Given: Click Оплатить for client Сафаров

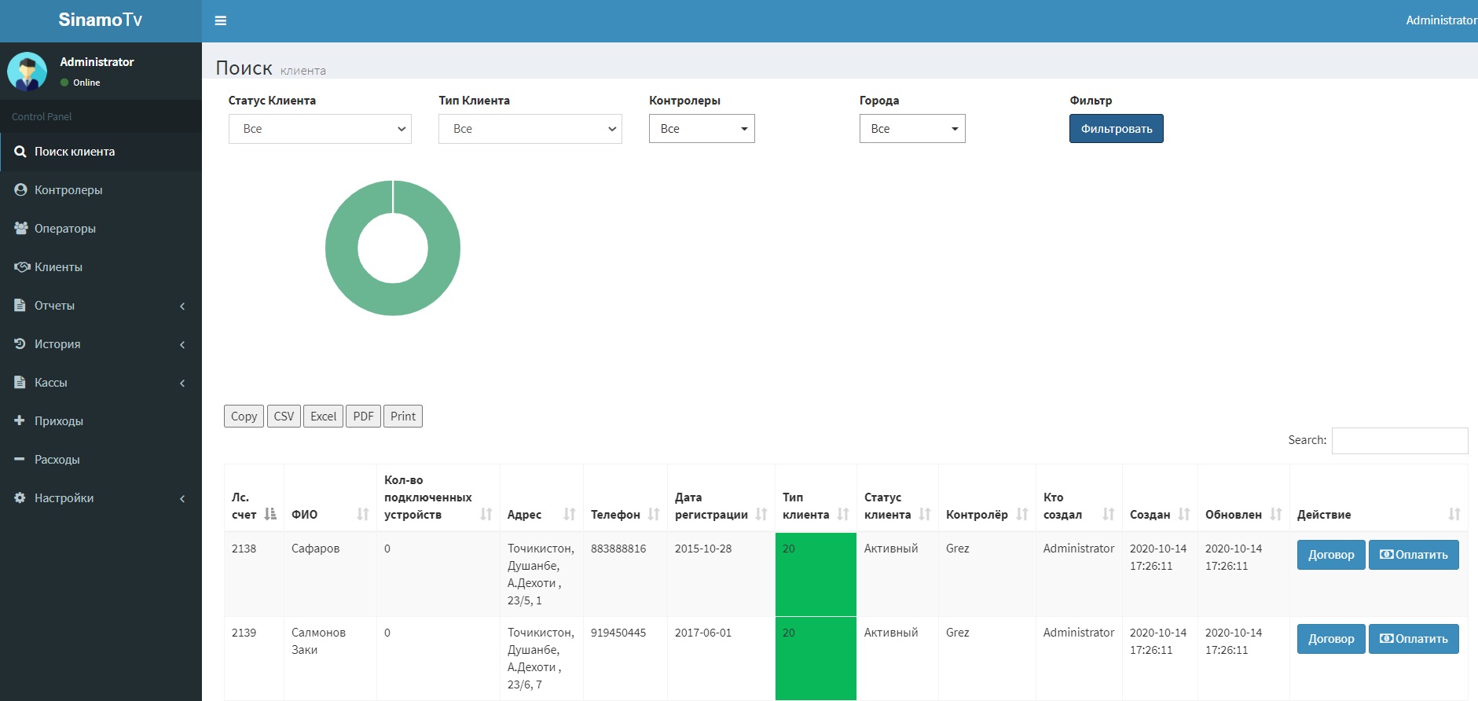Looking at the screenshot, I should (1413, 555).
